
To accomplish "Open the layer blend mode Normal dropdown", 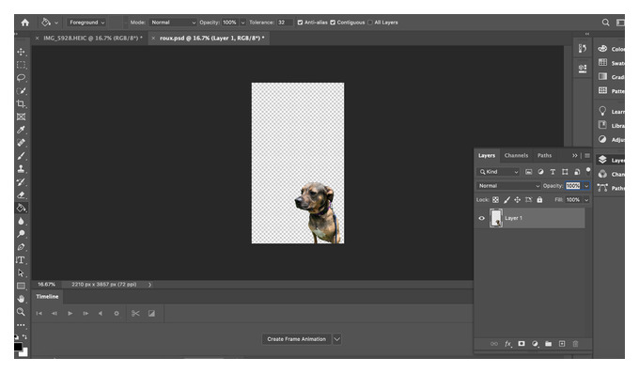I will tap(508, 186).
